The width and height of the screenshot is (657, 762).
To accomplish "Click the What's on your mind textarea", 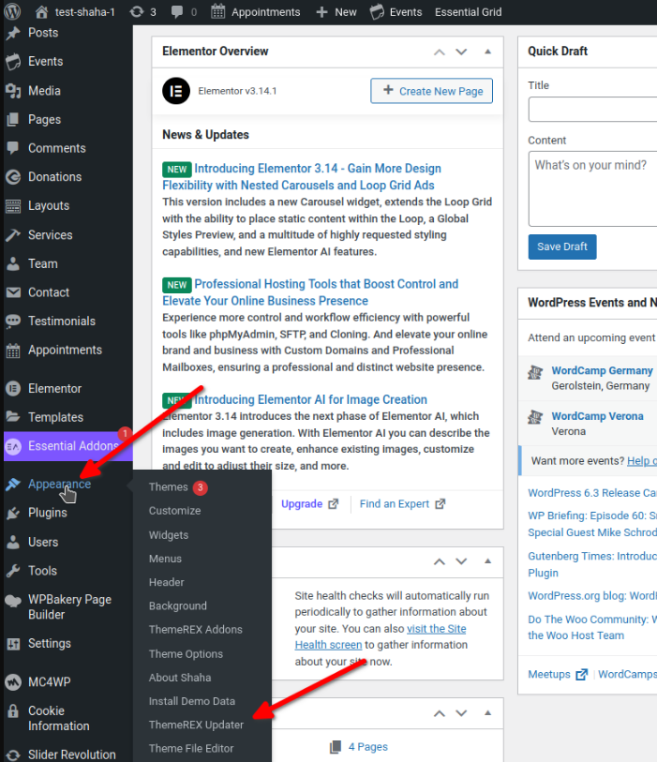I will tap(592, 188).
